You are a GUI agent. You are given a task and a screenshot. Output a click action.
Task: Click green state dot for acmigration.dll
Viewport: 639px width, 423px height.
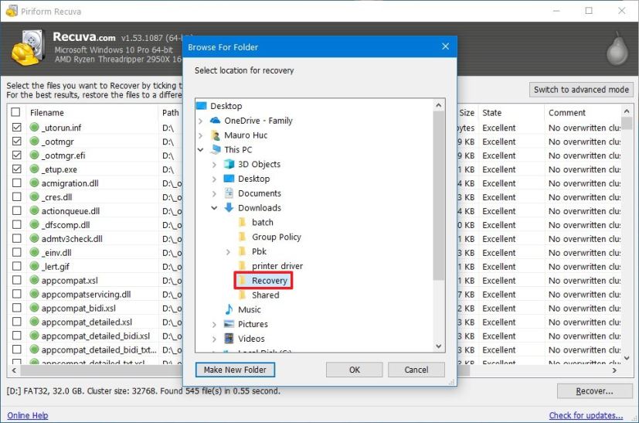[x=34, y=183]
